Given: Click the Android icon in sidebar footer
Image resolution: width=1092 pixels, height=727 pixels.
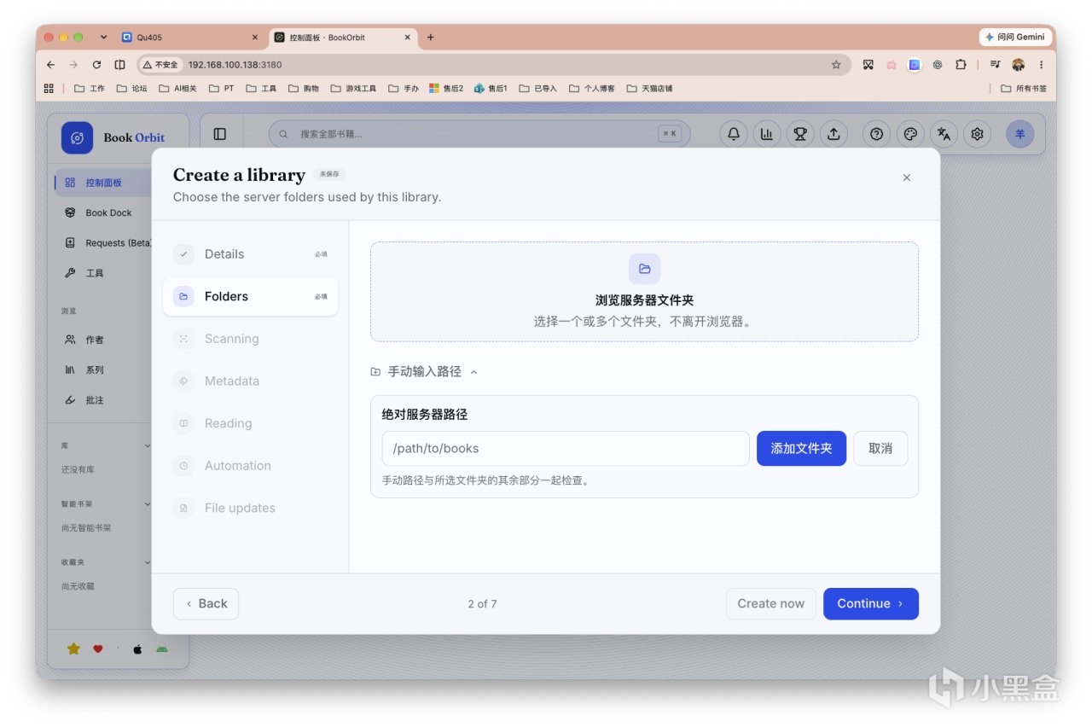Looking at the screenshot, I should (162, 649).
